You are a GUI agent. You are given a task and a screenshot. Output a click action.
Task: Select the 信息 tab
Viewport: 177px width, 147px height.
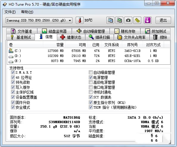point(46,37)
